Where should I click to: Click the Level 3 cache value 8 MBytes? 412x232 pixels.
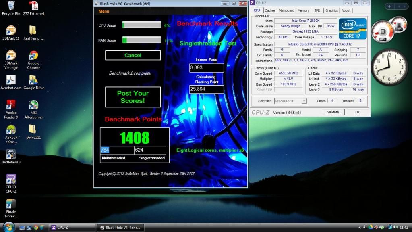click(336, 90)
